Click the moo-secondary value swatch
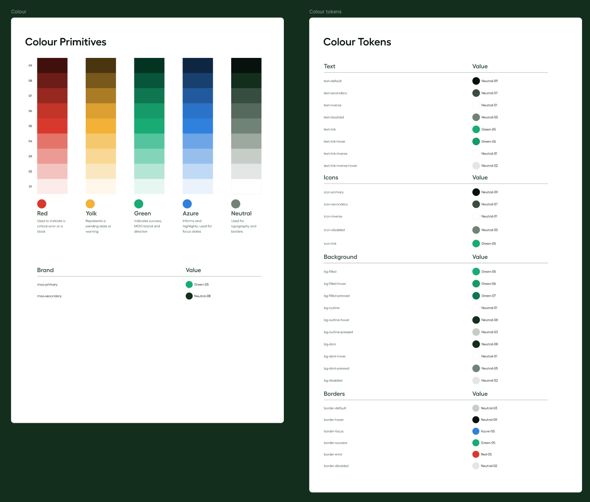 pyautogui.click(x=189, y=296)
